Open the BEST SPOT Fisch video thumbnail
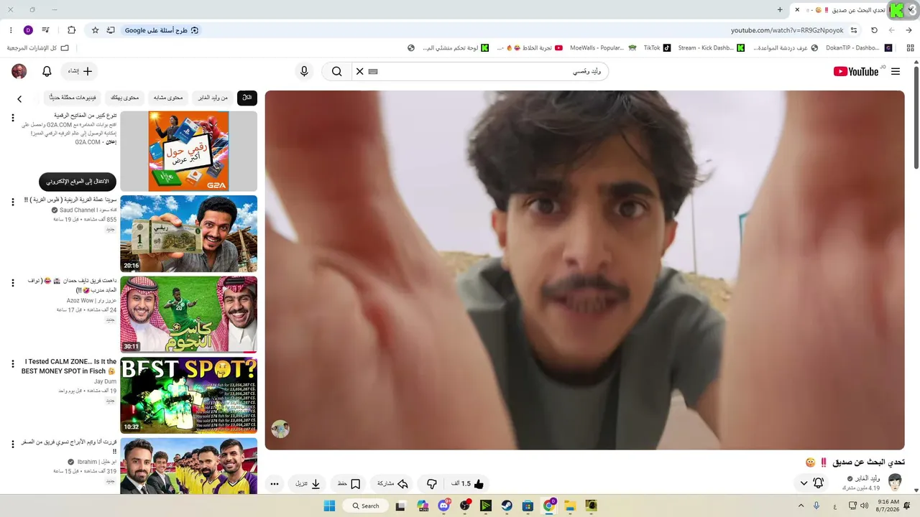920x517 pixels. [188, 396]
